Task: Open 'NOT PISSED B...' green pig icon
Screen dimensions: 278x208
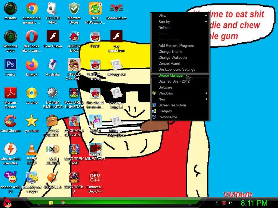Action: pyautogui.click(x=95, y=8)
